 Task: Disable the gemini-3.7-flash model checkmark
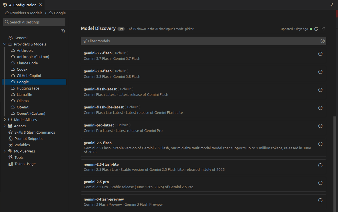320,54
